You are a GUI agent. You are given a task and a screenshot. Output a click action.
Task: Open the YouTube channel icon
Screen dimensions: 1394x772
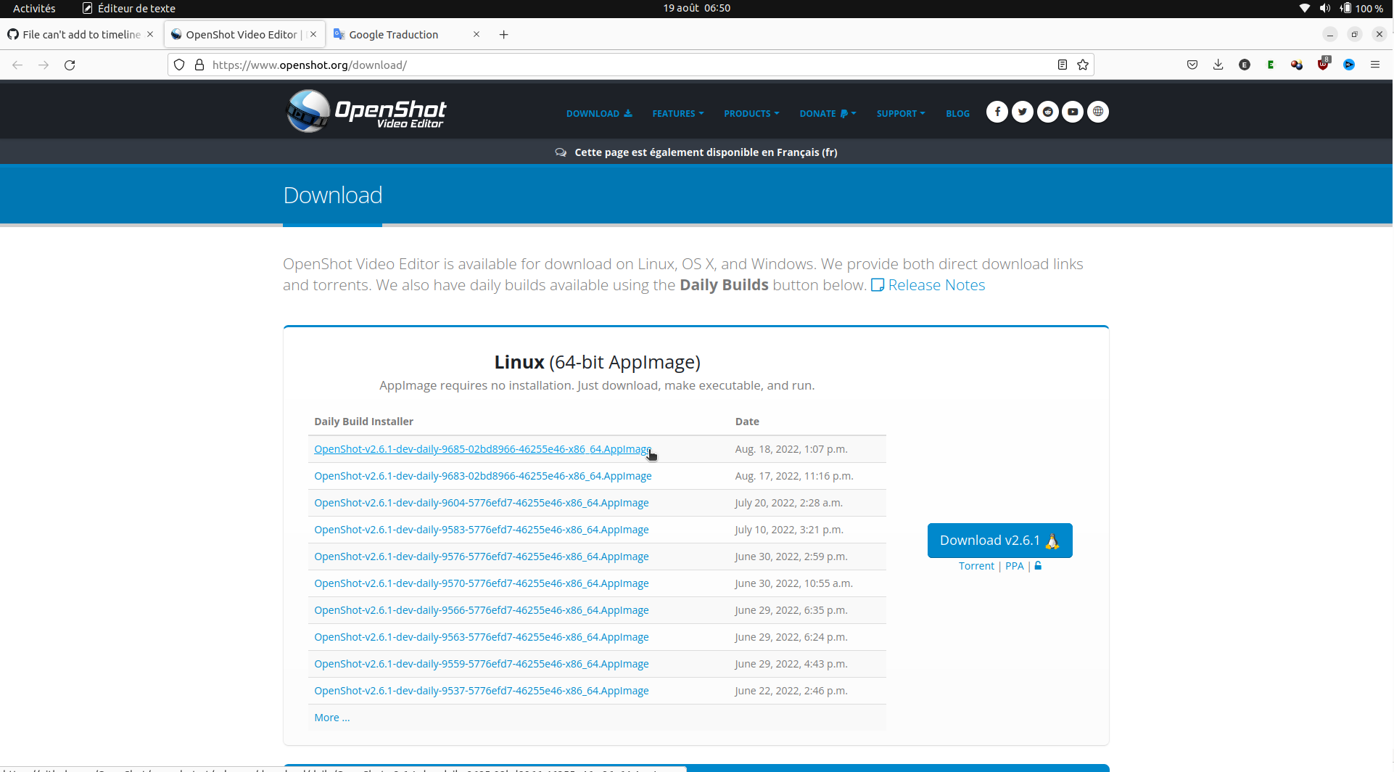pyautogui.click(x=1073, y=112)
